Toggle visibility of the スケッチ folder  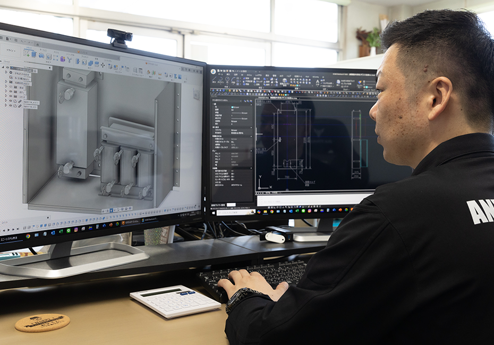pyautogui.click(x=11, y=96)
